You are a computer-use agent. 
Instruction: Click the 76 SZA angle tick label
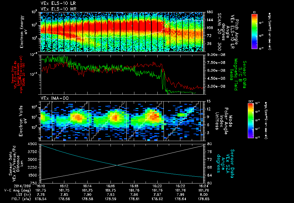pos(210,152)
